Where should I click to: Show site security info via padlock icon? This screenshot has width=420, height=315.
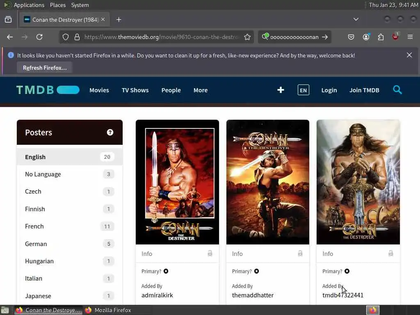(77, 37)
